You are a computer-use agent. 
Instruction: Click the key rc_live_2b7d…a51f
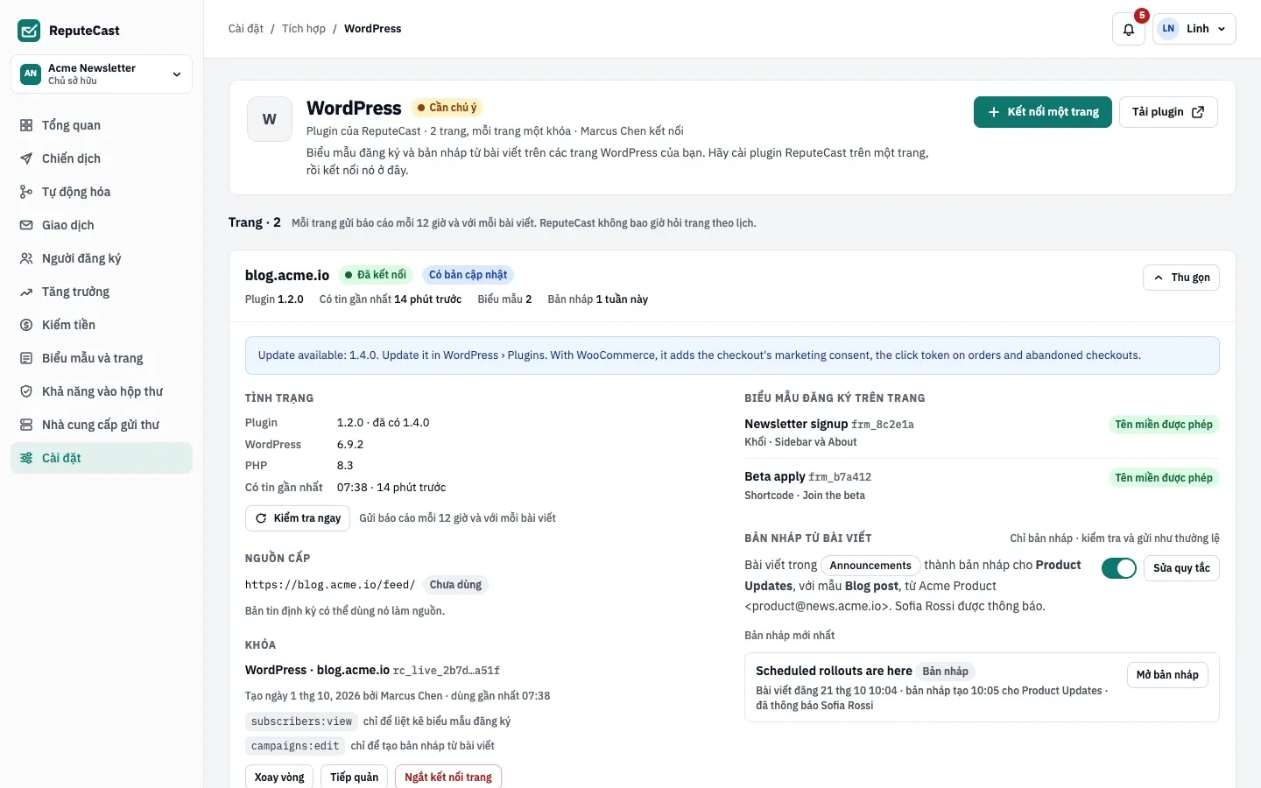click(447, 671)
